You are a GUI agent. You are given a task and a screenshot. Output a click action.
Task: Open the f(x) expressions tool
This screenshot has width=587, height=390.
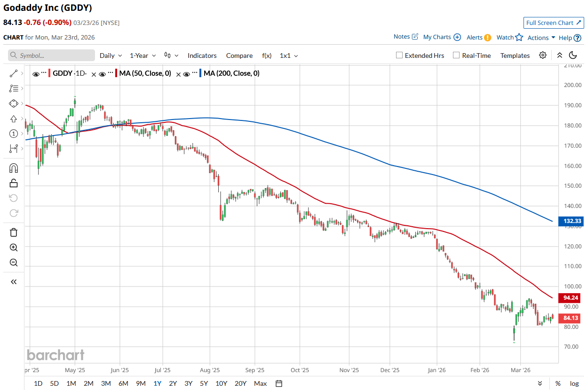(x=267, y=56)
